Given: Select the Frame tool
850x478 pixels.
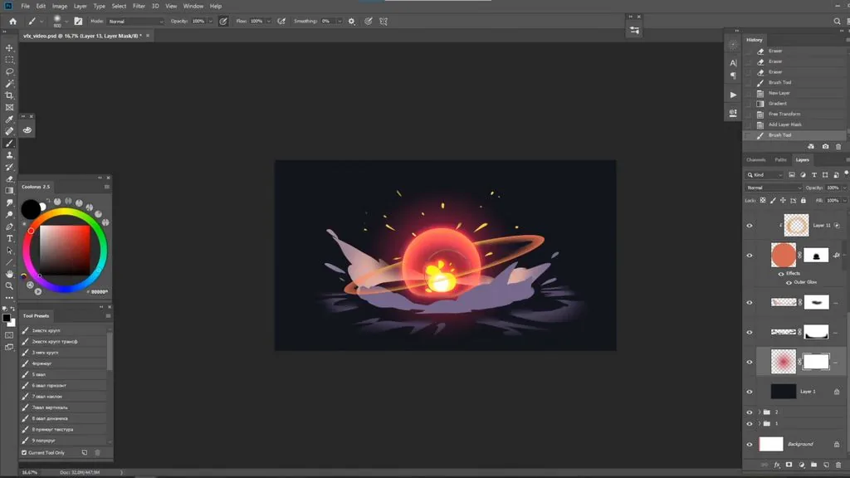Looking at the screenshot, I should pyautogui.click(x=9, y=107).
